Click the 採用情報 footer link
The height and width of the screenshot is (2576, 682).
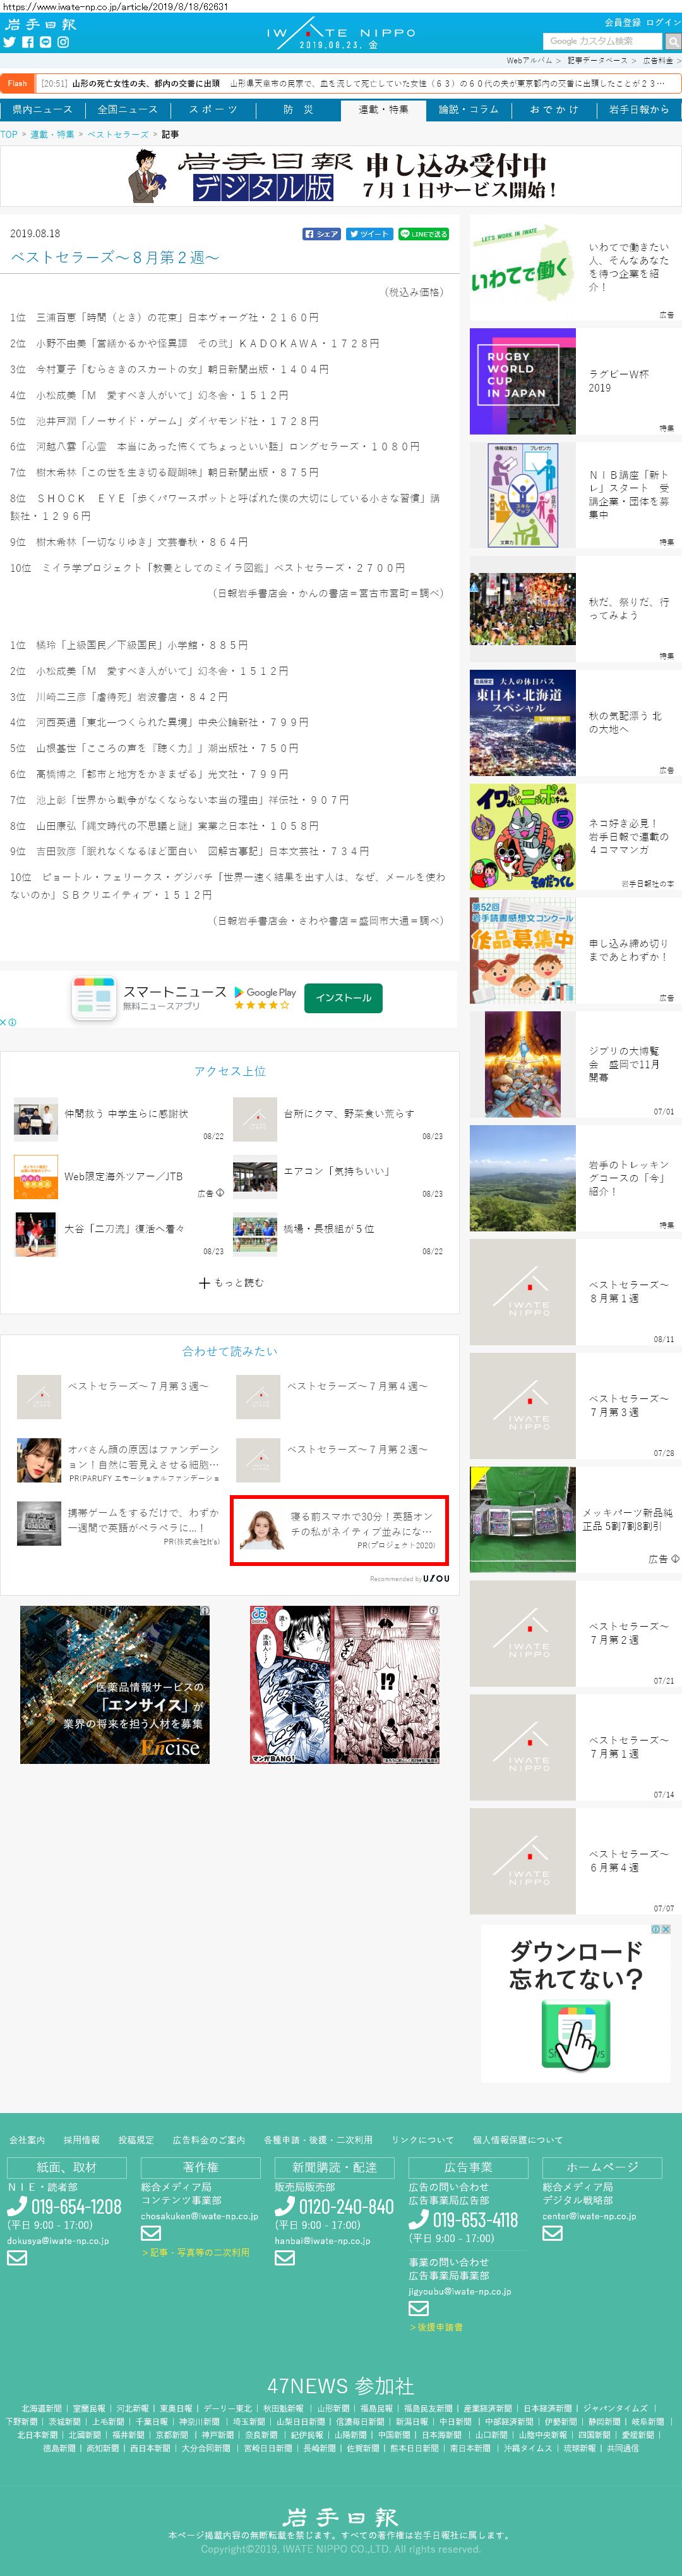82,2140
